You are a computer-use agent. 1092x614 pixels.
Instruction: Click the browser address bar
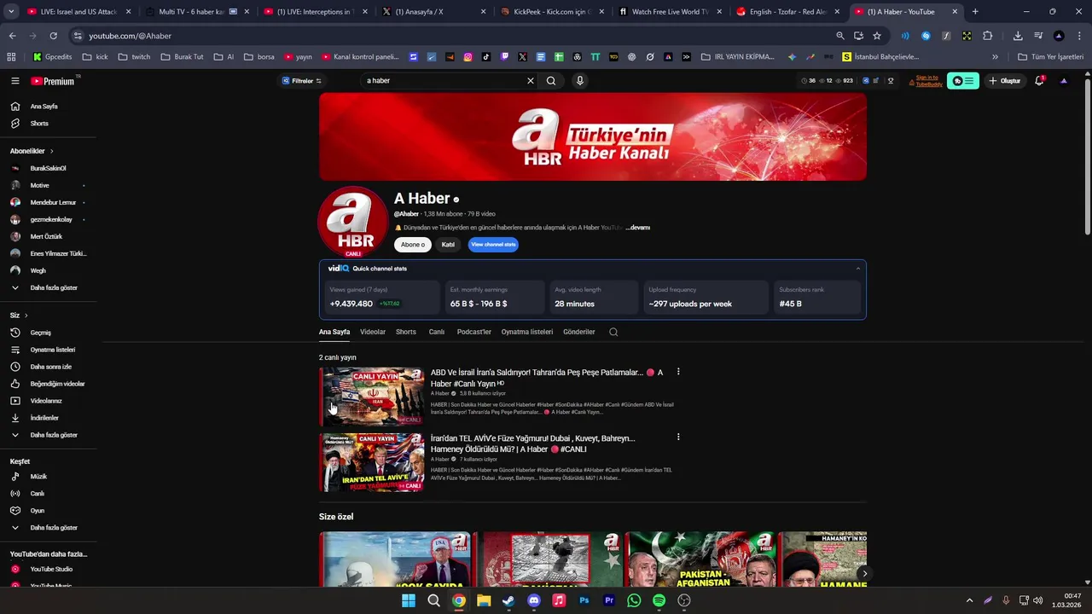coord(452,36)
